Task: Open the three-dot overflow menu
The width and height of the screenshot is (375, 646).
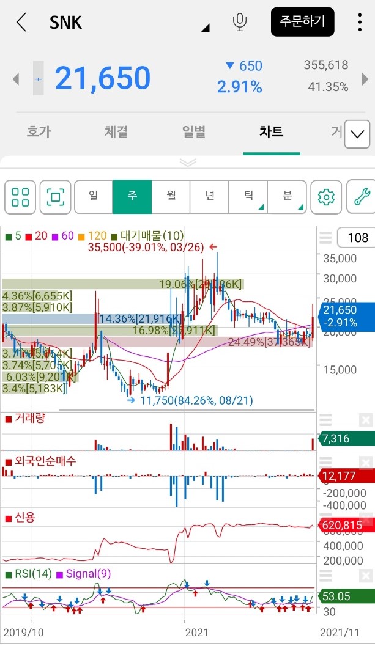Action: pos(360,22)
